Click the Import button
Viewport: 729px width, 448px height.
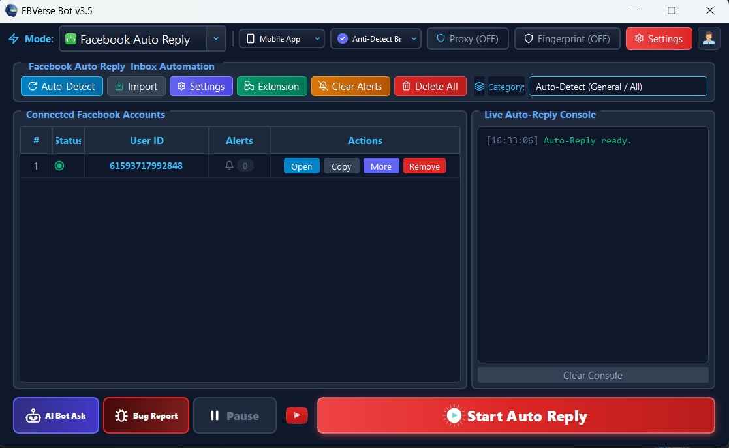136,87
